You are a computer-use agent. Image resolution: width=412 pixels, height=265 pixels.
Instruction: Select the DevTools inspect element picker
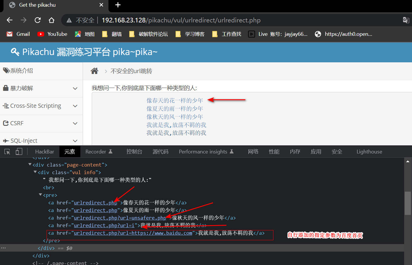click(7, 152)
